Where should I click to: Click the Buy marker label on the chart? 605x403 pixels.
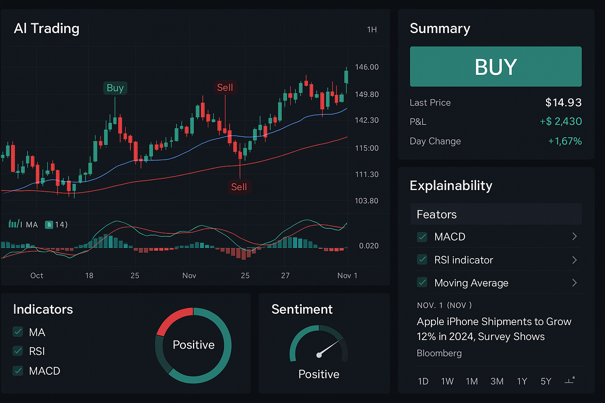point(115,88)
